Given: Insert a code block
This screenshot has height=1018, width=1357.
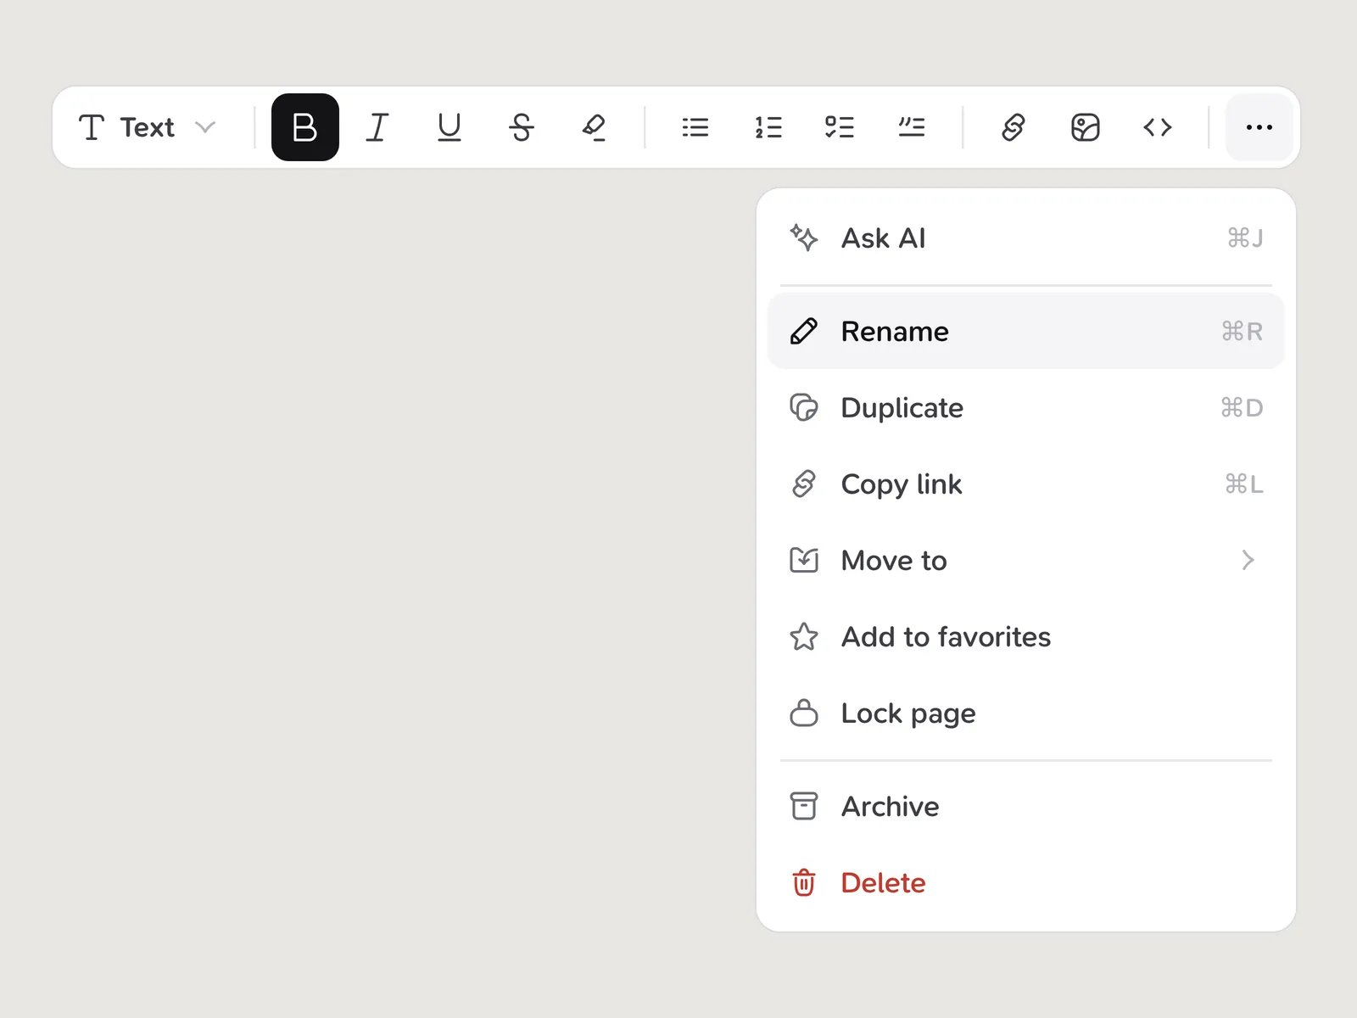Looking at the screenshot, I should (1158, 127).
